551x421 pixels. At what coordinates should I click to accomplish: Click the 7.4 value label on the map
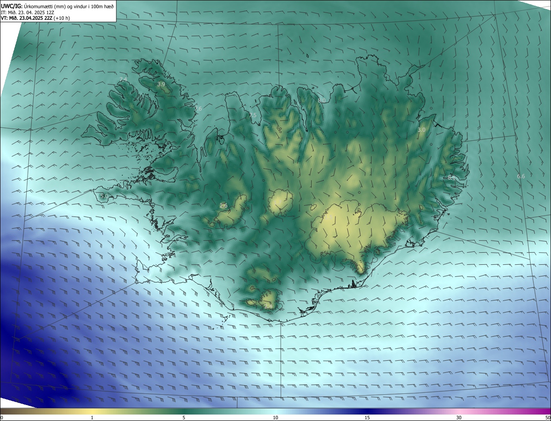[123, 79]
